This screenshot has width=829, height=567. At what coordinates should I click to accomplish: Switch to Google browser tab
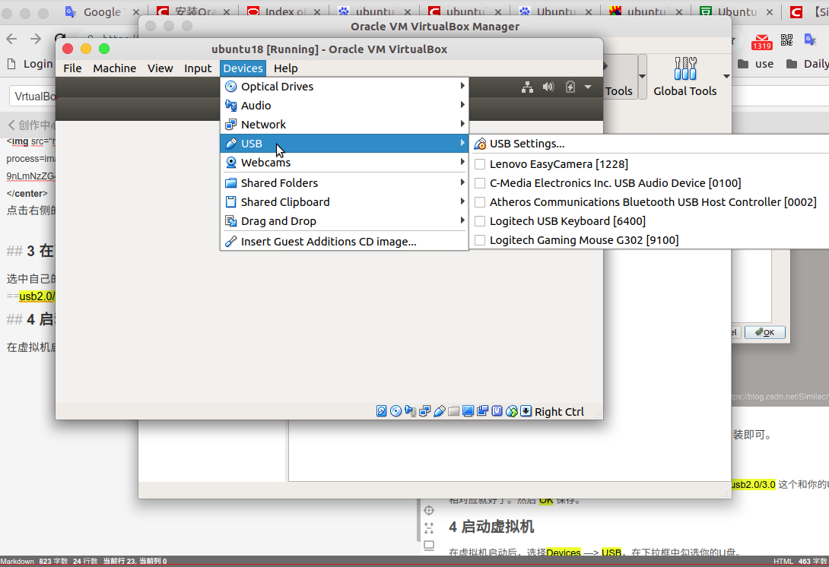tap(101, 11)
